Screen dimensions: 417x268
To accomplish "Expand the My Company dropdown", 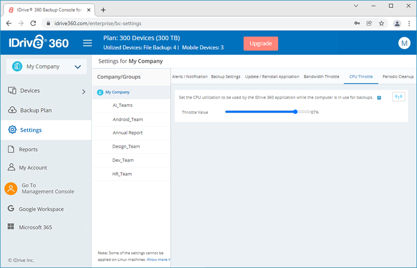I will point(78,67).
